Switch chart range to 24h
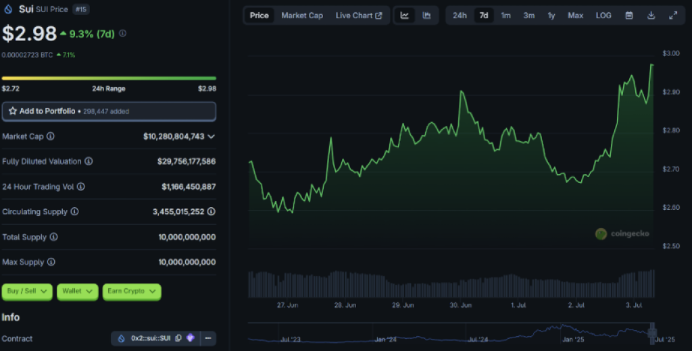Viewport: 692px width, 351px height. [460, 16]
